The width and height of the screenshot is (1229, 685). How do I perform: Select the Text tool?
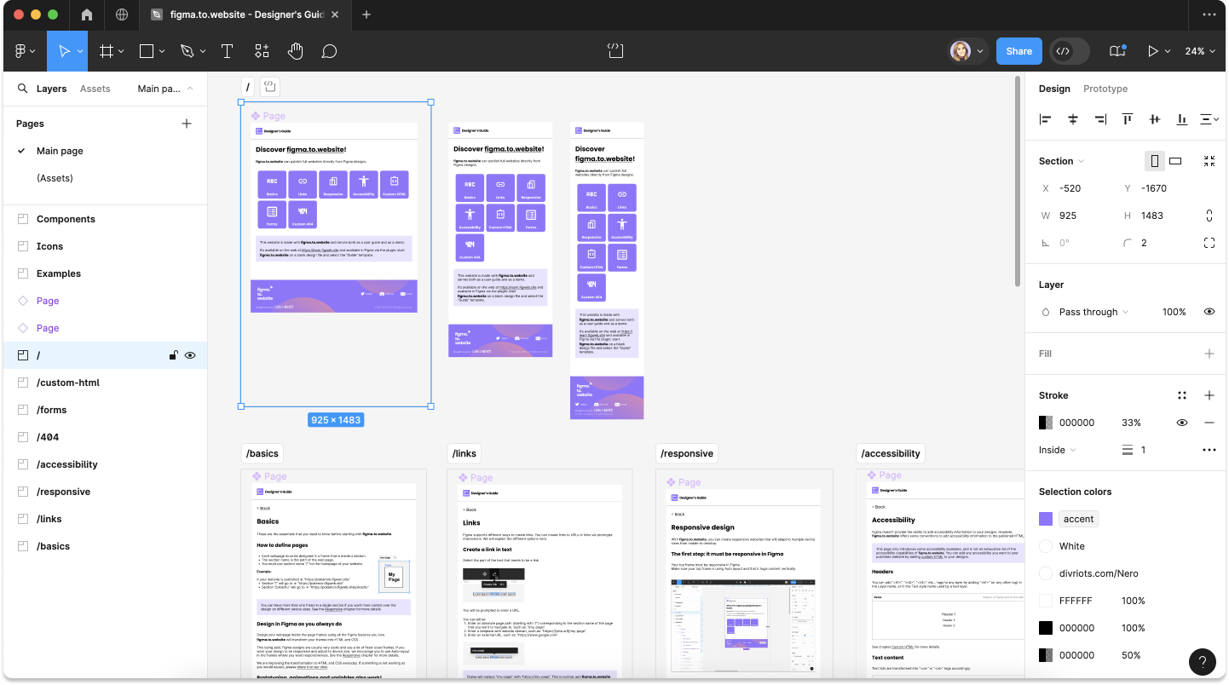tap(227, 51)
